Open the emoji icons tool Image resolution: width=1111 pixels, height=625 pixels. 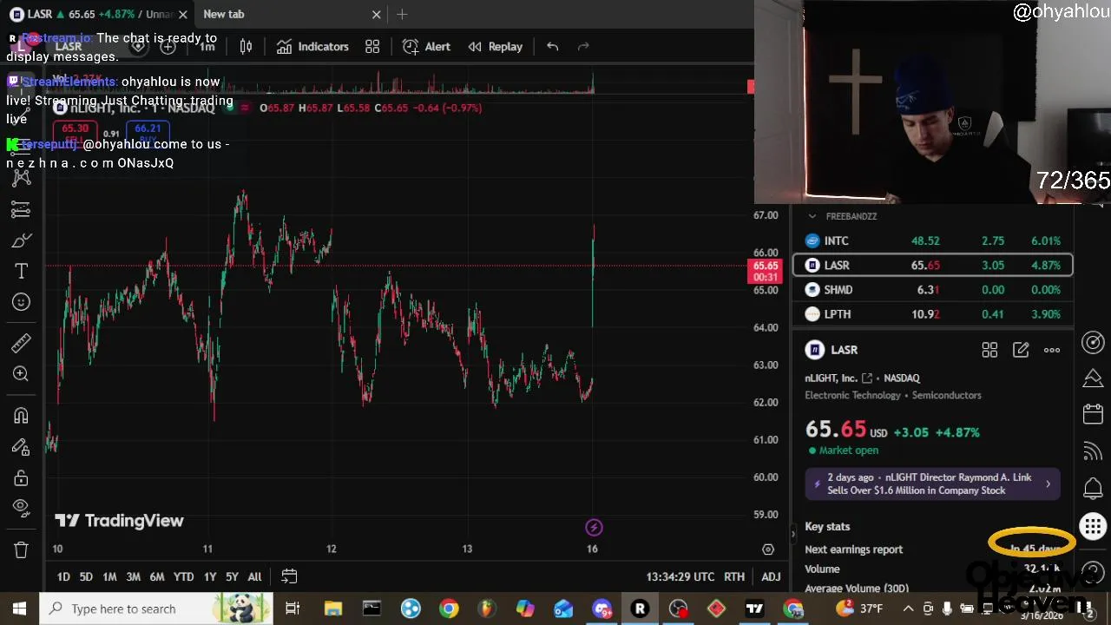click(21, 302)
